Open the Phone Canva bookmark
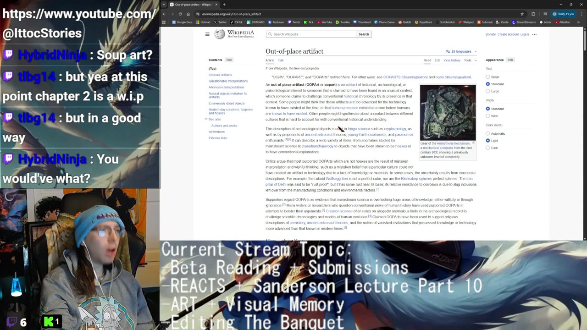 tap(384, 22)
